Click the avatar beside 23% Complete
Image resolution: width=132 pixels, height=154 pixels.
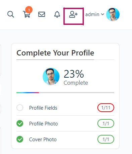coord(51,76)
